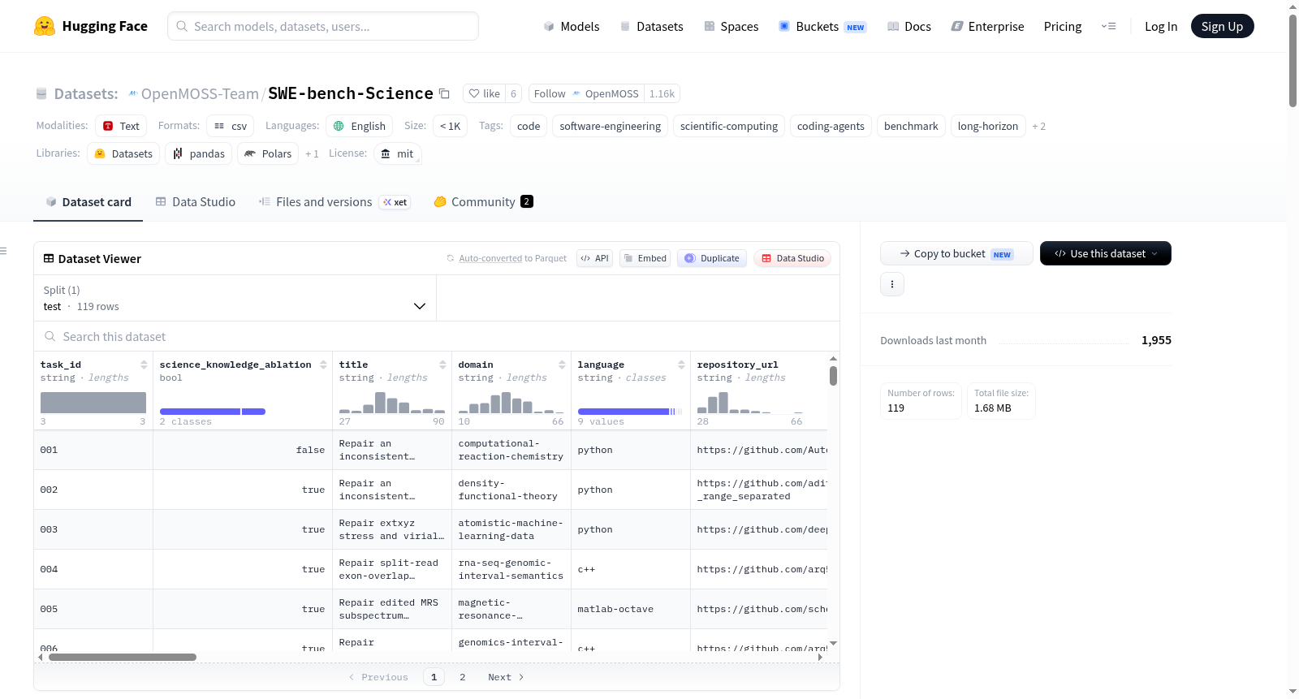Image resolution: width=1299 pixels, height=699 pixels.
Task: Open Data Studio from viewer header
Action: 792,258
